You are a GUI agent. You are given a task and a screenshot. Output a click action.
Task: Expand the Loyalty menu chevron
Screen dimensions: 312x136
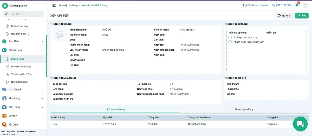pos(42,116)
